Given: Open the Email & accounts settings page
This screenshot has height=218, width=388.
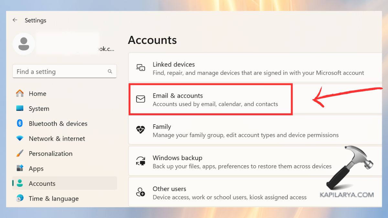Looking at the screenshot, I should tap(210, 99).
